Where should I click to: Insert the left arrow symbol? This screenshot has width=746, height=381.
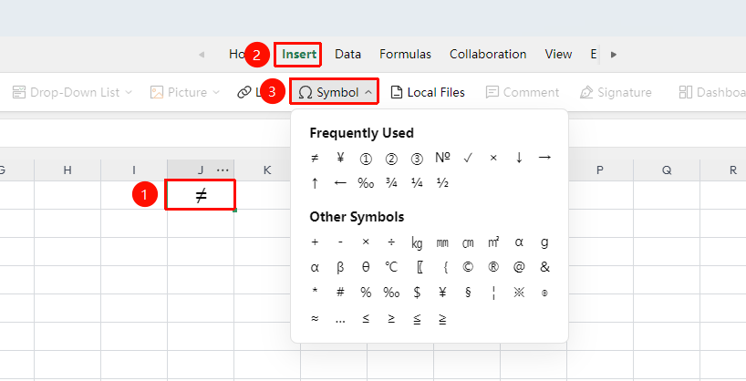click(x=340, y=183)
